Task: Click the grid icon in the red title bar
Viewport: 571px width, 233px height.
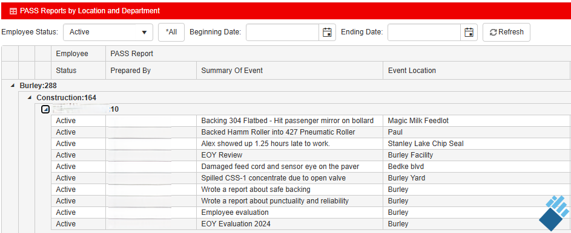Action: pos(13,11)
